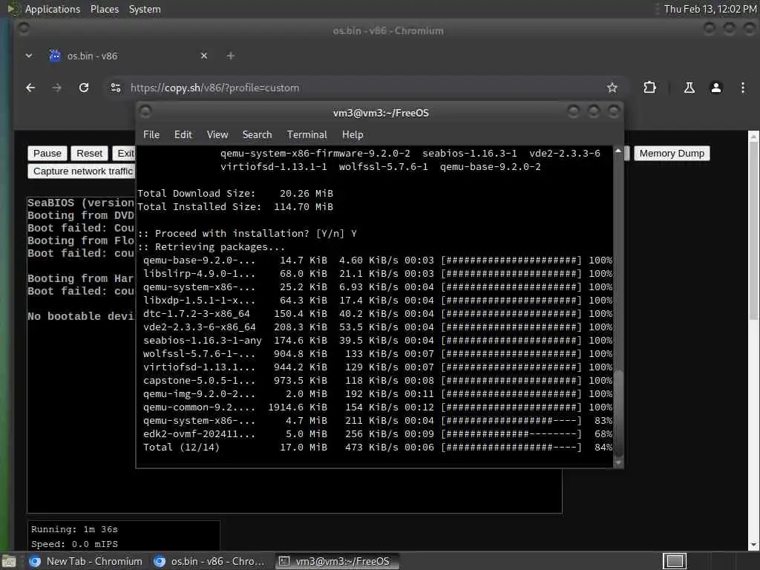Open a new Chromium tab
This screenshot has height=570, width=760.
coord(231,56)
